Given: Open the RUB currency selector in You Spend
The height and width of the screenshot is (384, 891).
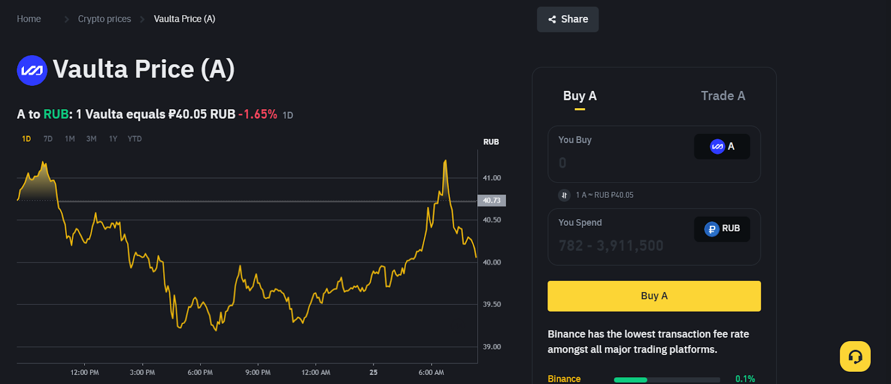Looking at the screenshot, I should click(722, 229).
